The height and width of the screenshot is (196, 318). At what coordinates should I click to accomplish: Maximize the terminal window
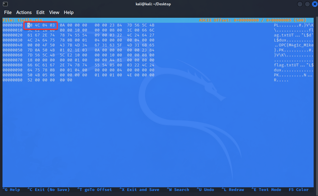point(307,4)
